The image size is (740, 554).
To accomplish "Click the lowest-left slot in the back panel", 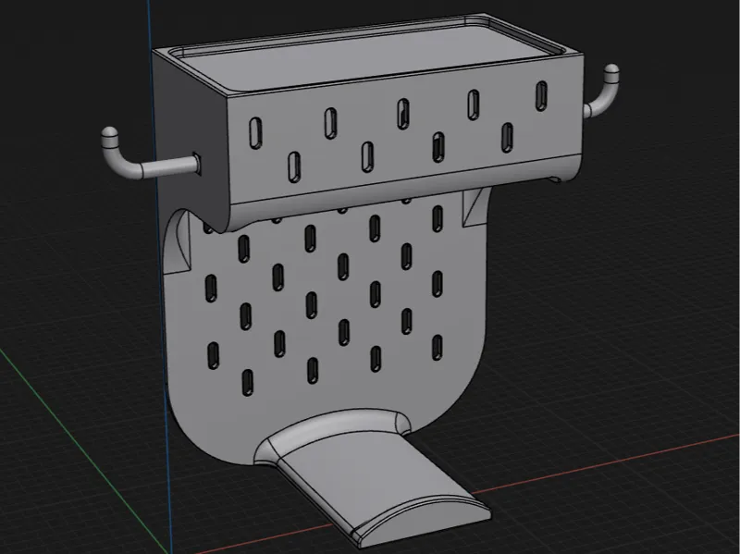I will [x=247, y=382].
